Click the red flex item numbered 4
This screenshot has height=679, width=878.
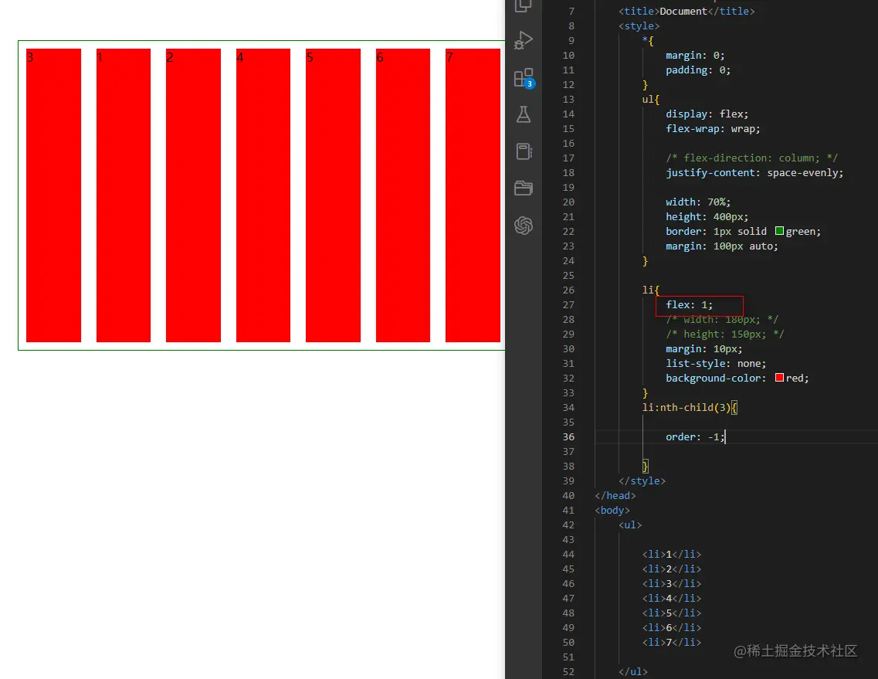(263, 195)
